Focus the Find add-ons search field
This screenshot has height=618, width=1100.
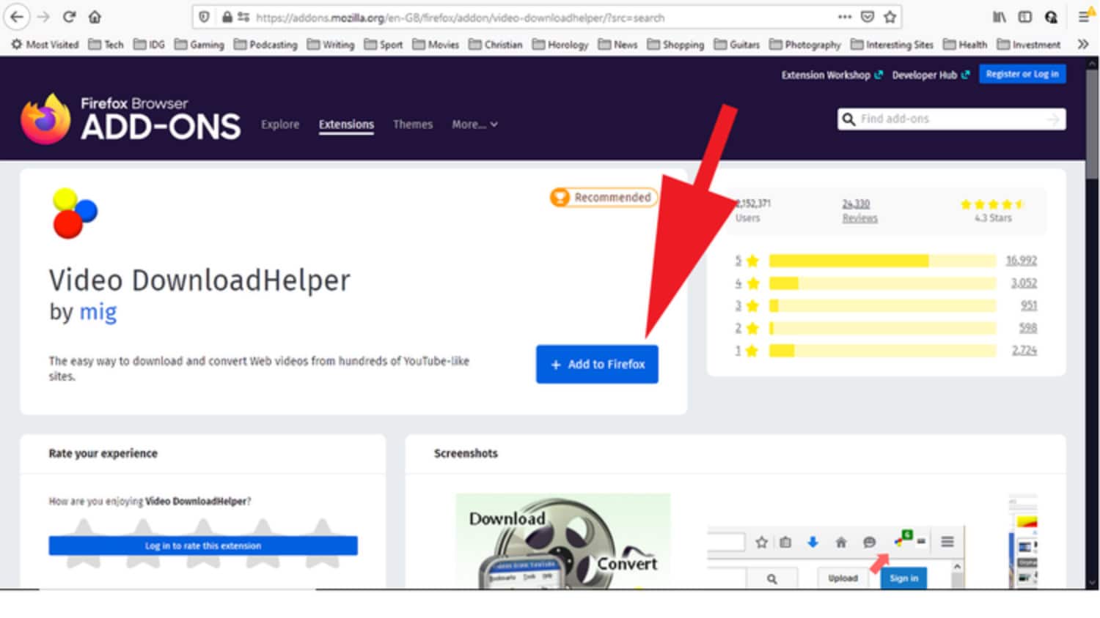click(x=951, y=119)
